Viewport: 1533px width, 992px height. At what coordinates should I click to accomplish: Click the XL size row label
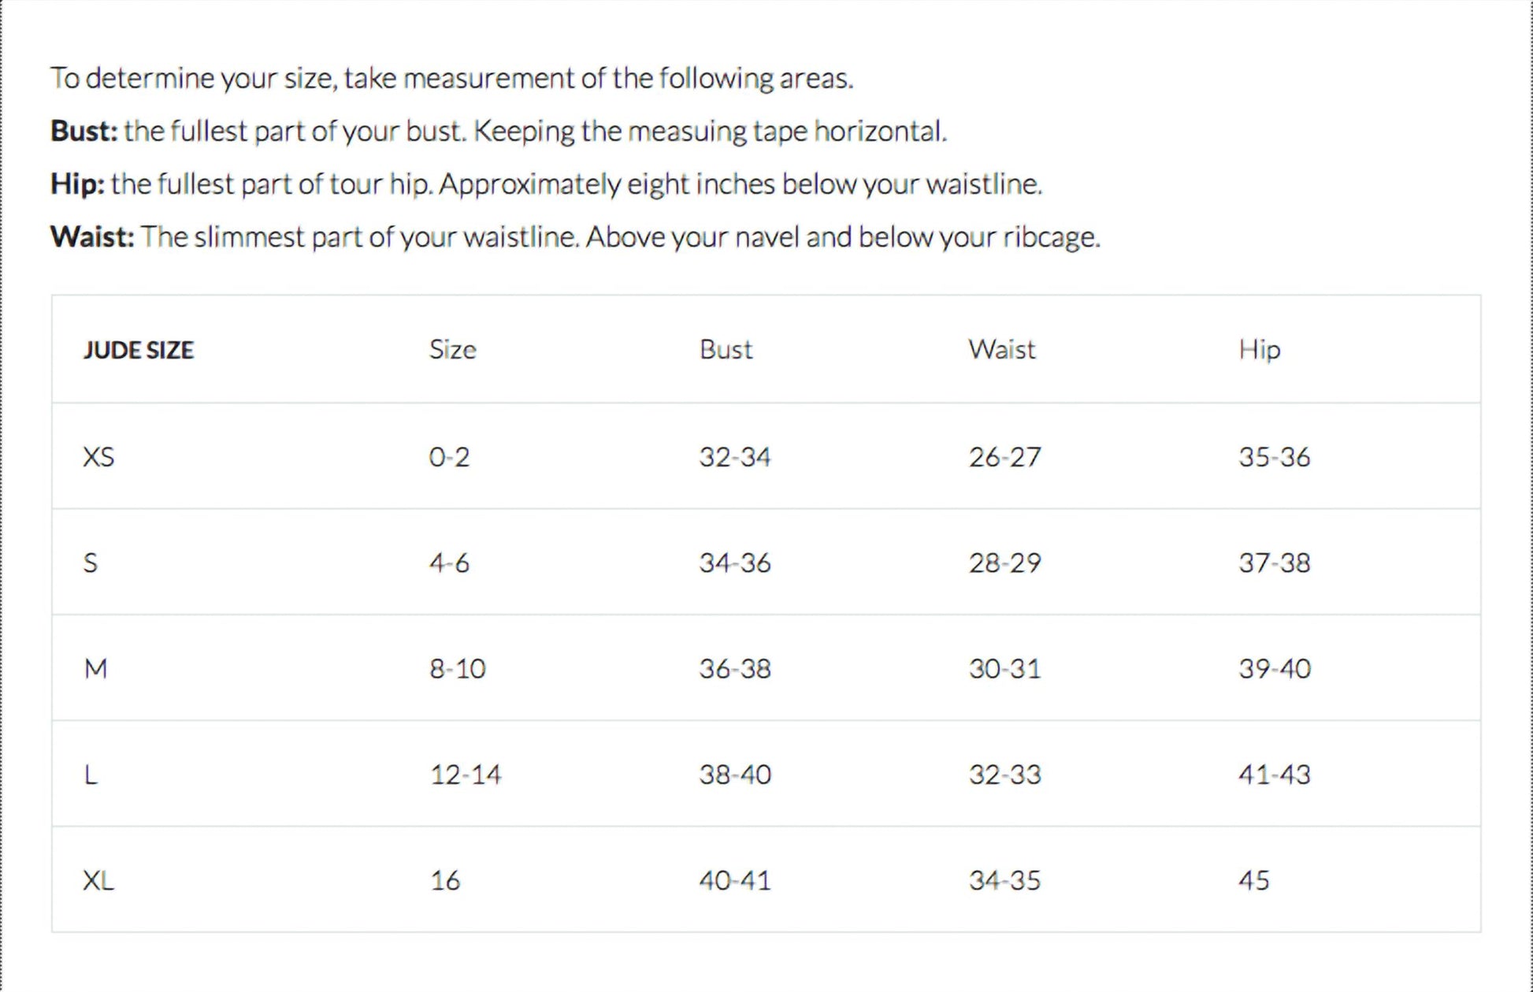(x=98, y=880)
